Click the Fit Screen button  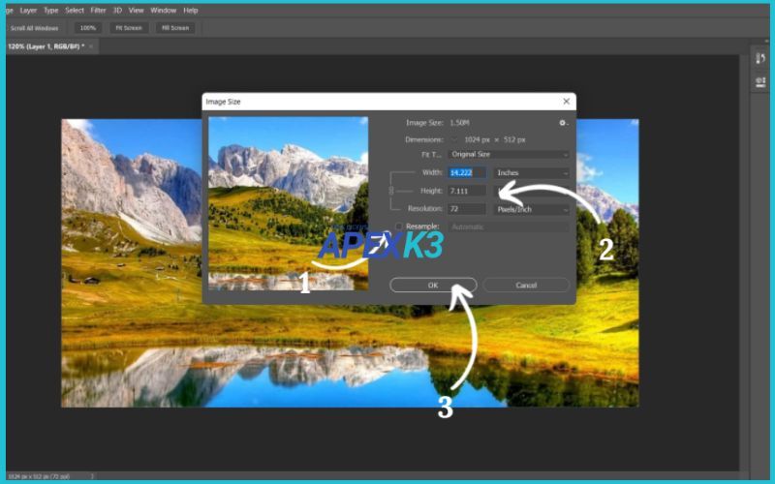128,28
